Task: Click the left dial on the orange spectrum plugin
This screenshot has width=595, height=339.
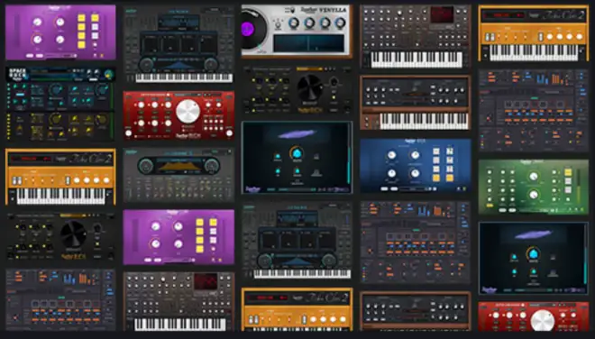Action: pos(146,166)
